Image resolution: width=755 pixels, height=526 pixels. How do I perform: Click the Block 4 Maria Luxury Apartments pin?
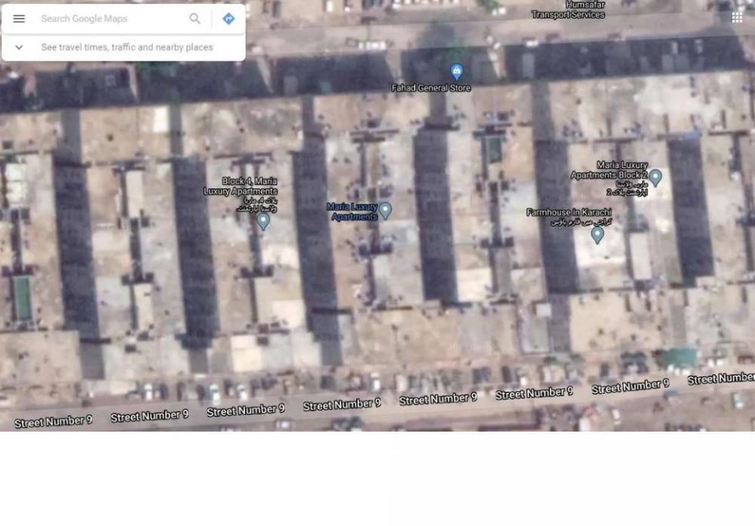263,221
